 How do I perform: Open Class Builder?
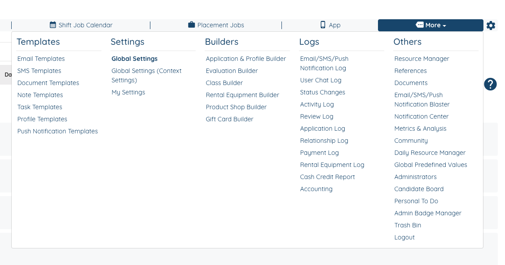click(x=224, y=83)
